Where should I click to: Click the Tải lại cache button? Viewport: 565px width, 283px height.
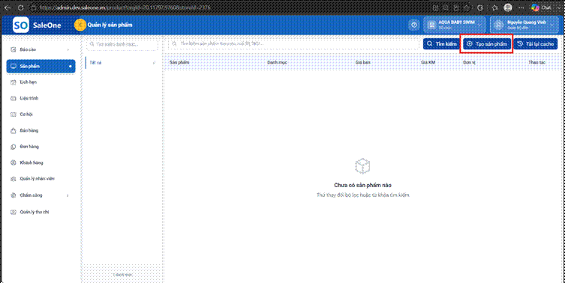[x=536, y=44]
